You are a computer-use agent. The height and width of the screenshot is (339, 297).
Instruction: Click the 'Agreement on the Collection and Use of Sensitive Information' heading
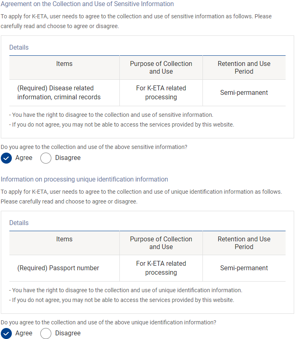tap(87, 4)
